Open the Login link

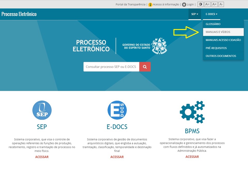point(190,4)
